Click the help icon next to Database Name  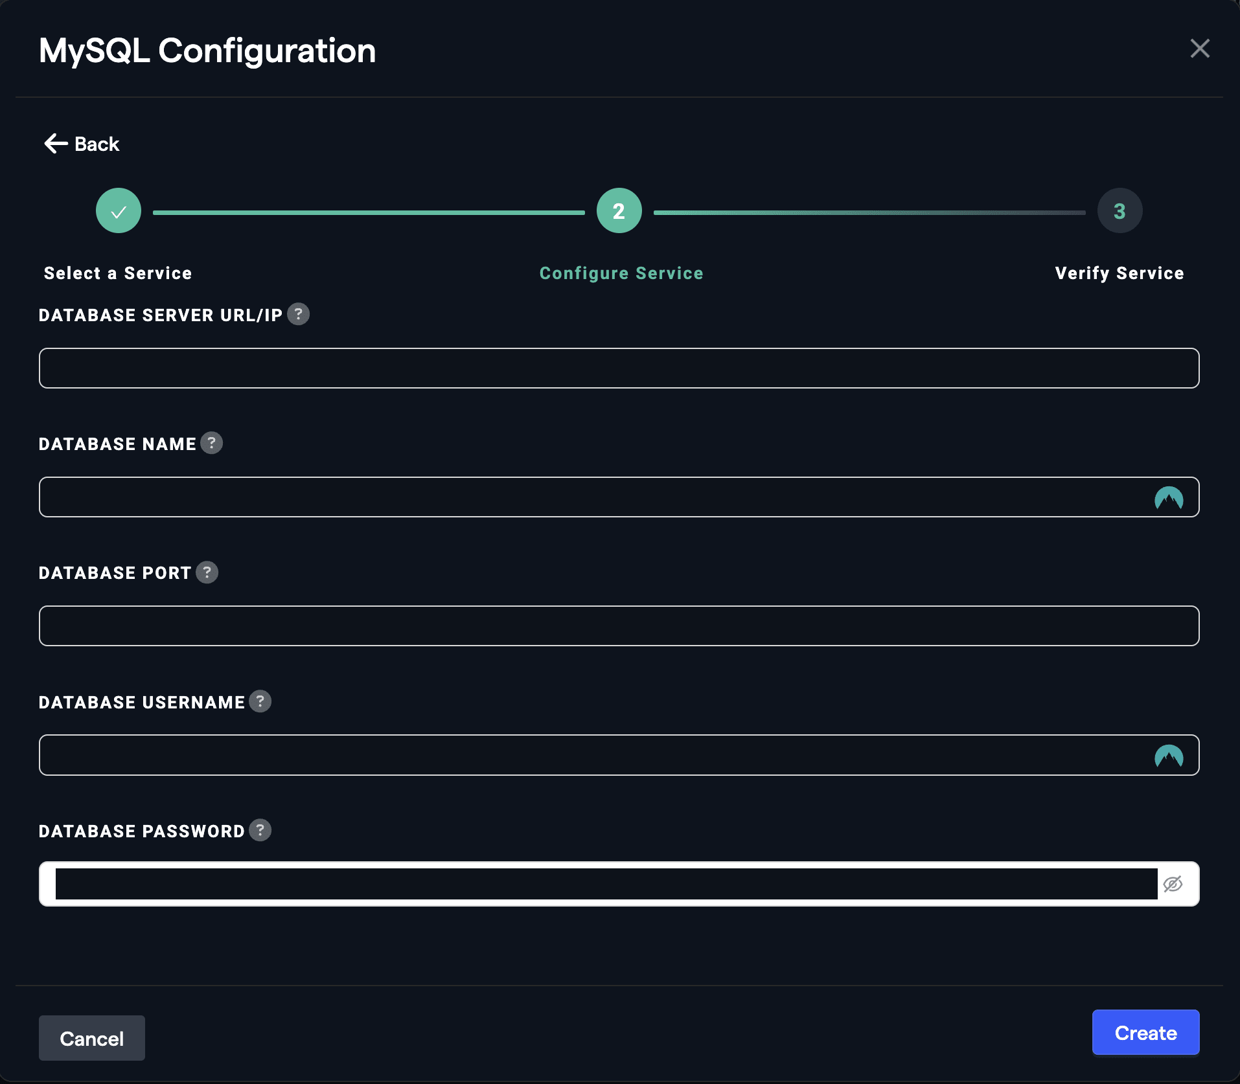pyautogui.click(x=211, y=444)
